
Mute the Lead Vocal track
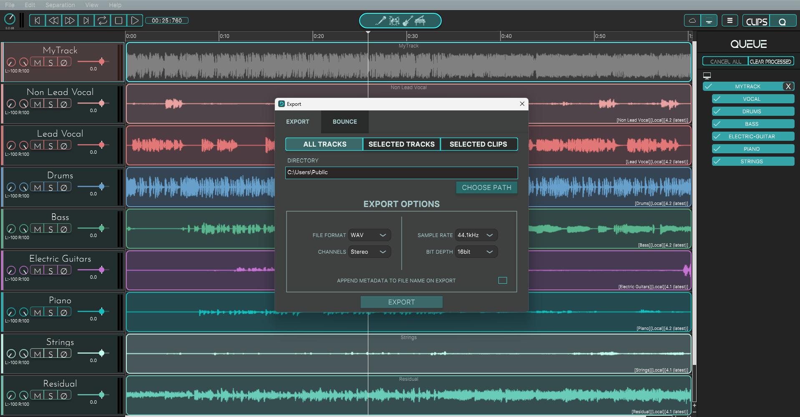[38, 145]
